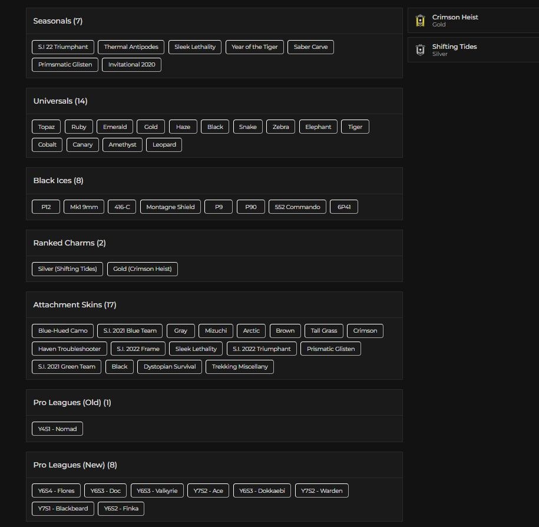Click the Cobalt tag
This screenshot has height=527, width=539.
[x=47, y=145]
